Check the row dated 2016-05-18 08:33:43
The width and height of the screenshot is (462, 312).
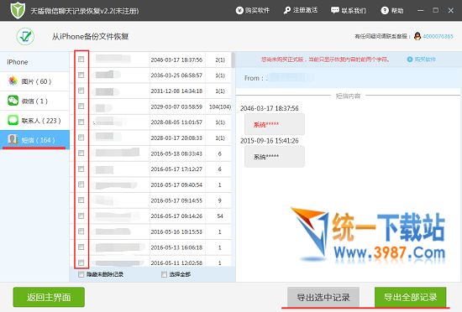coord(81,153)
